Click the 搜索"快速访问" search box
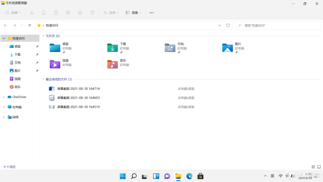The image size is (323, 182). pyautogui.click(x=278, y=25)
